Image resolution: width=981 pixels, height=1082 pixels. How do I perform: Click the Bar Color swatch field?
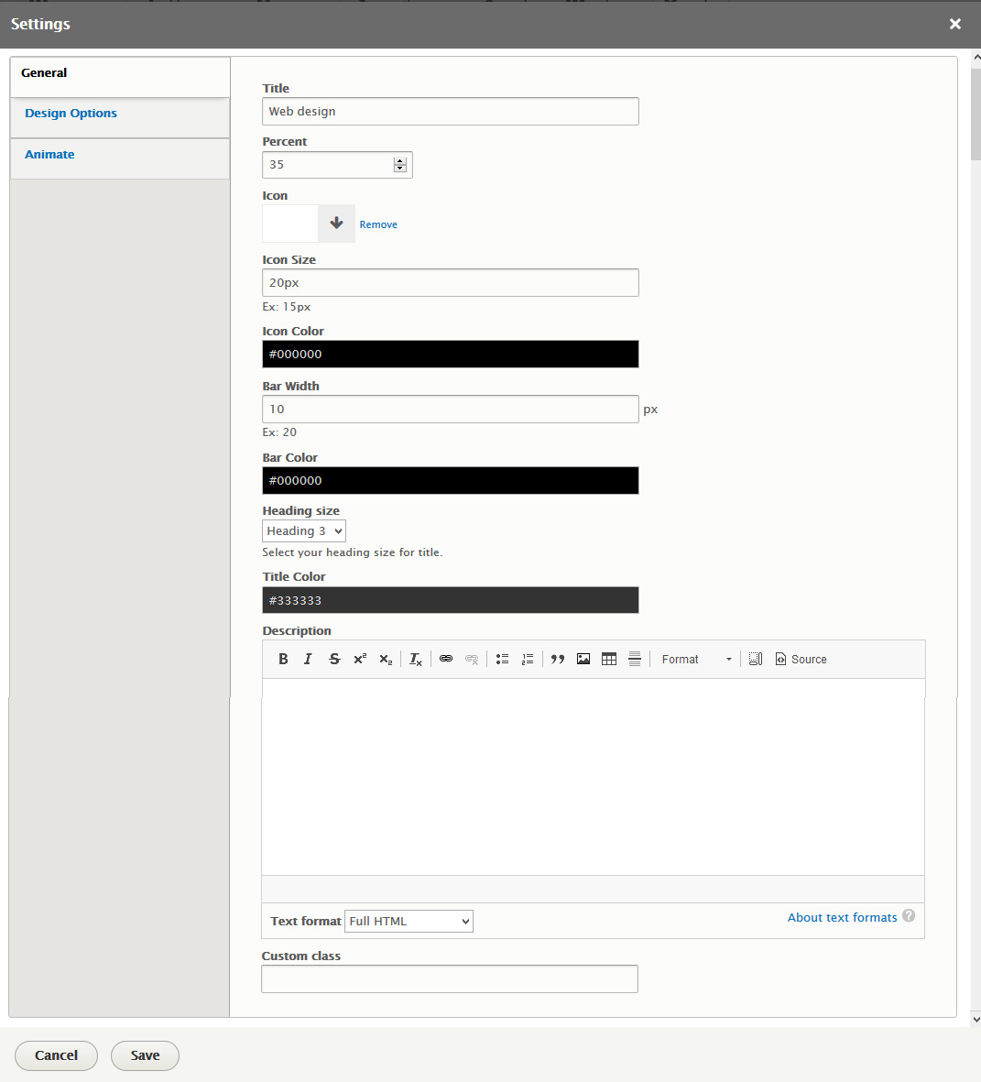(450, 480)
